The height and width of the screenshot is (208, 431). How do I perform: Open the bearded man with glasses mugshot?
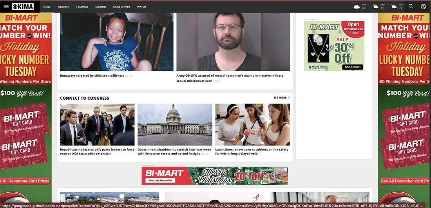point(233,42)
